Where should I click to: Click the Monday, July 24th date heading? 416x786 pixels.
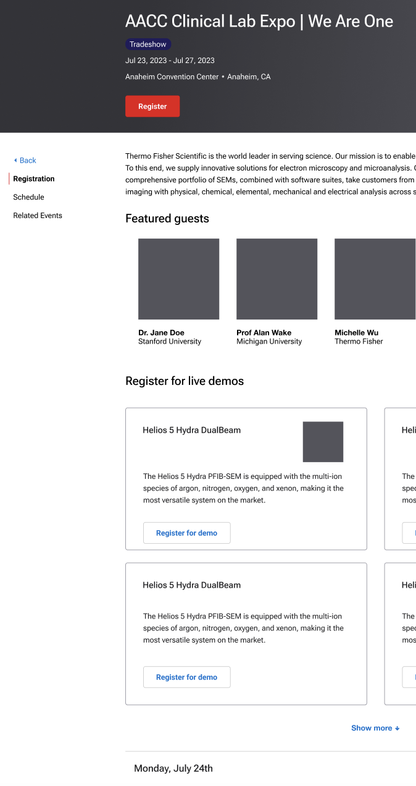point(173,769)
